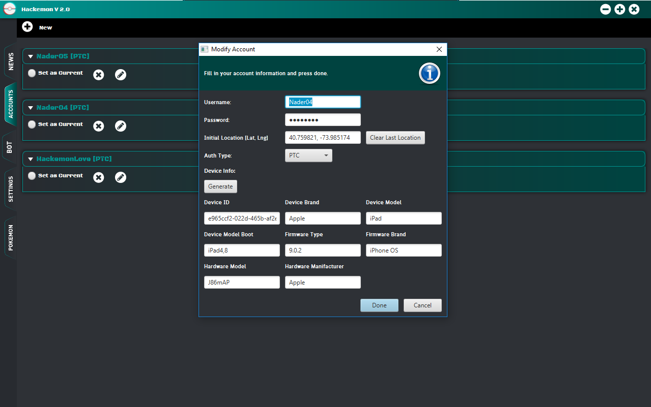Minimize Hackemon with the minus icon
Image resolution: width=651 pixels, height=407 pixels.
(605, 9)
